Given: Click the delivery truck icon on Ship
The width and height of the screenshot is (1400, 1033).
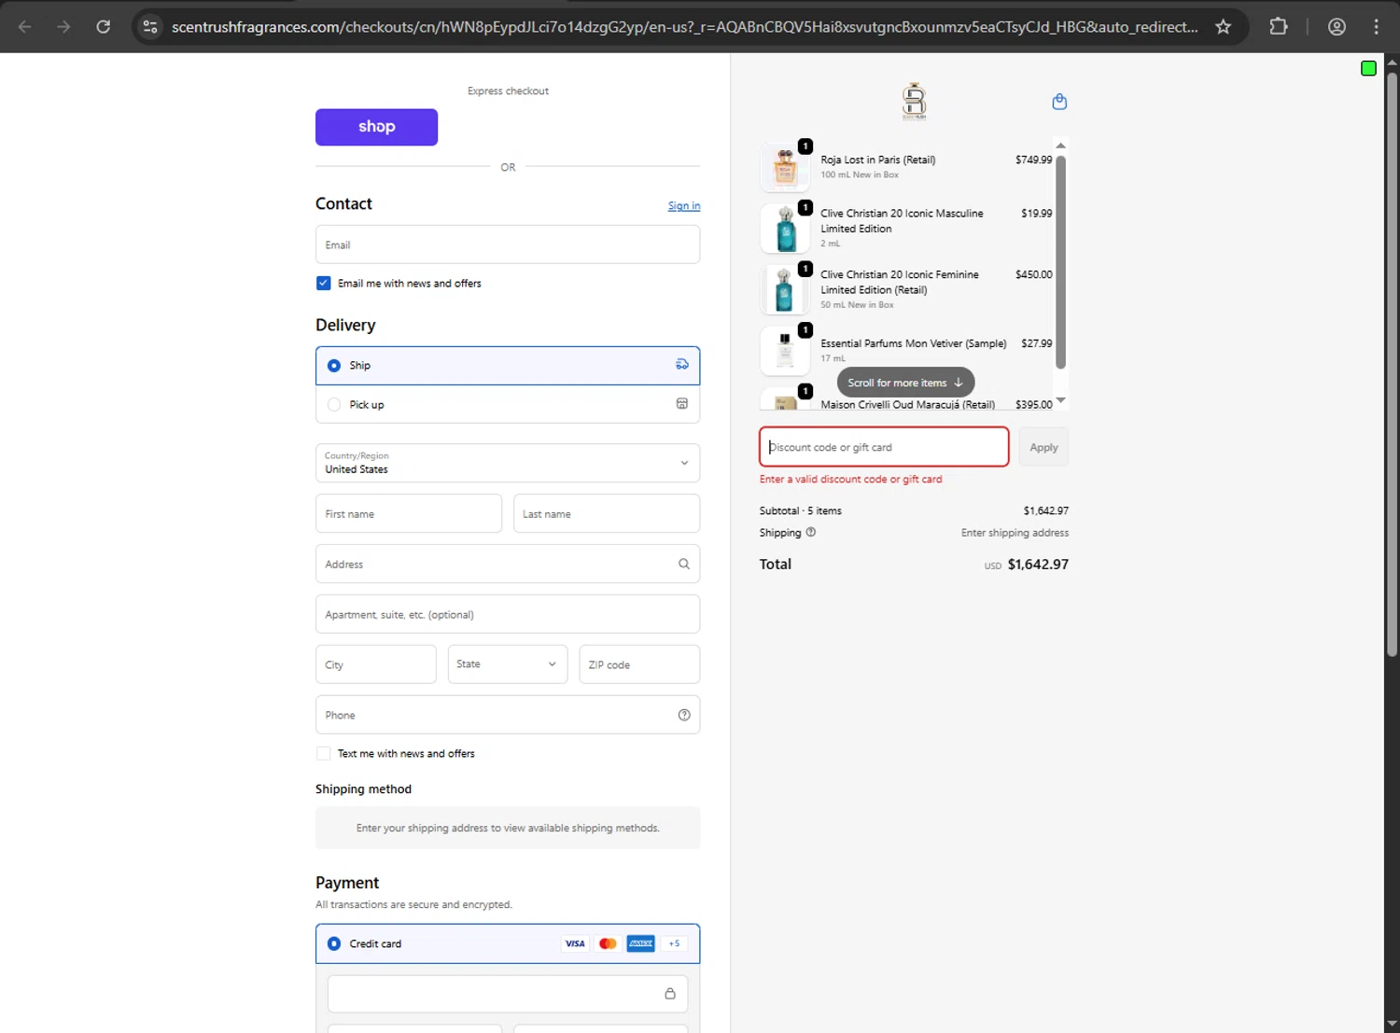Looking at the screenshot, I should (x=682, y=365).
